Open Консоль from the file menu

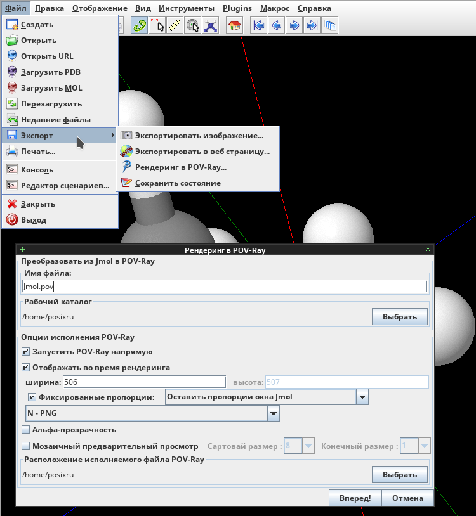pyautogui.click(x=60, y=170)
